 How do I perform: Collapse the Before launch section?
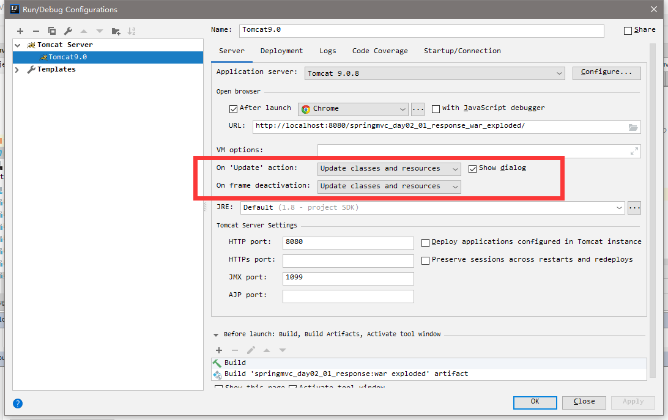[215, 335]
